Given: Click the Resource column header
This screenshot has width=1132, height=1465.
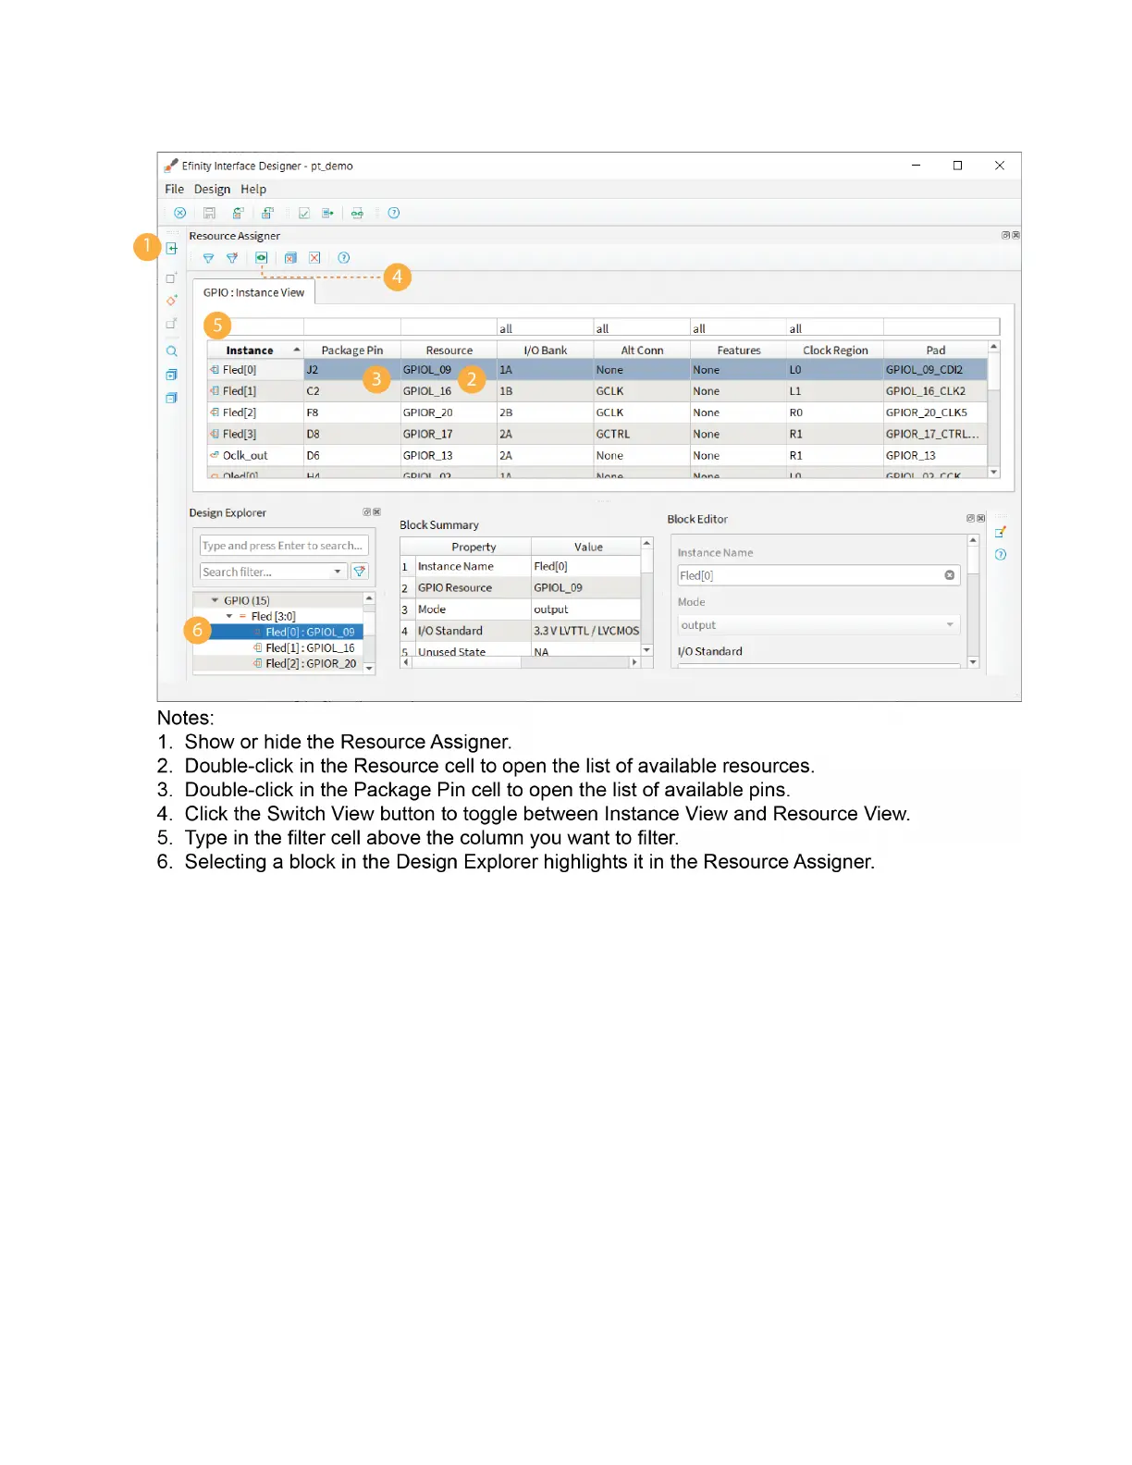Looking at the screenshot, I should coord(449,350).
